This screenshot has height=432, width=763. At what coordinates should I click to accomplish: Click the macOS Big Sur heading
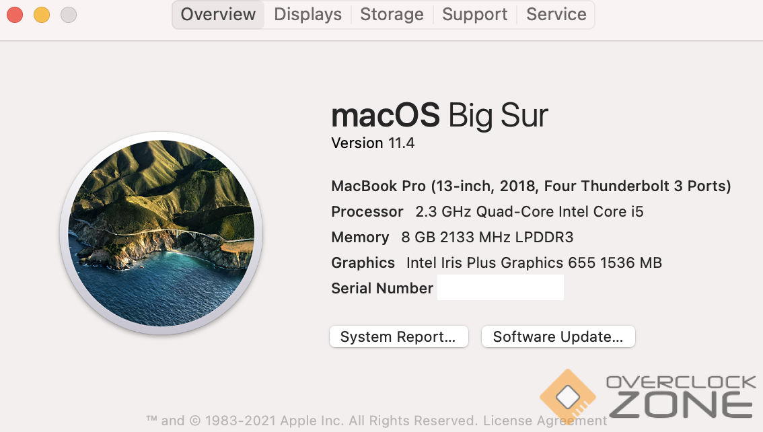439,115
